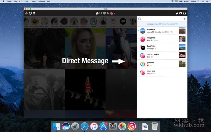Screen dimensions: 211x132
Task: Open the jeffreydgerson story circle
Action: click(x=35, y=21)
